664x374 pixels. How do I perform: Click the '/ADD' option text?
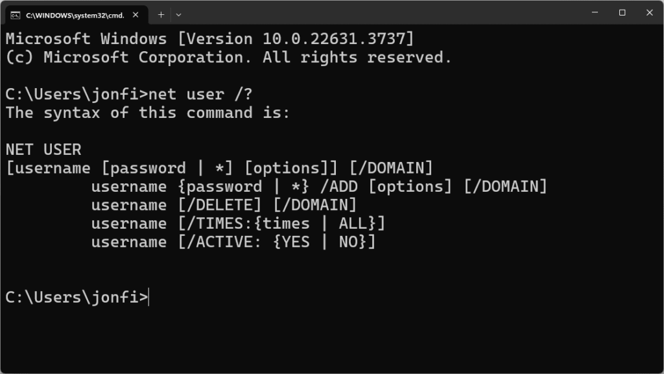coord(338,187)
